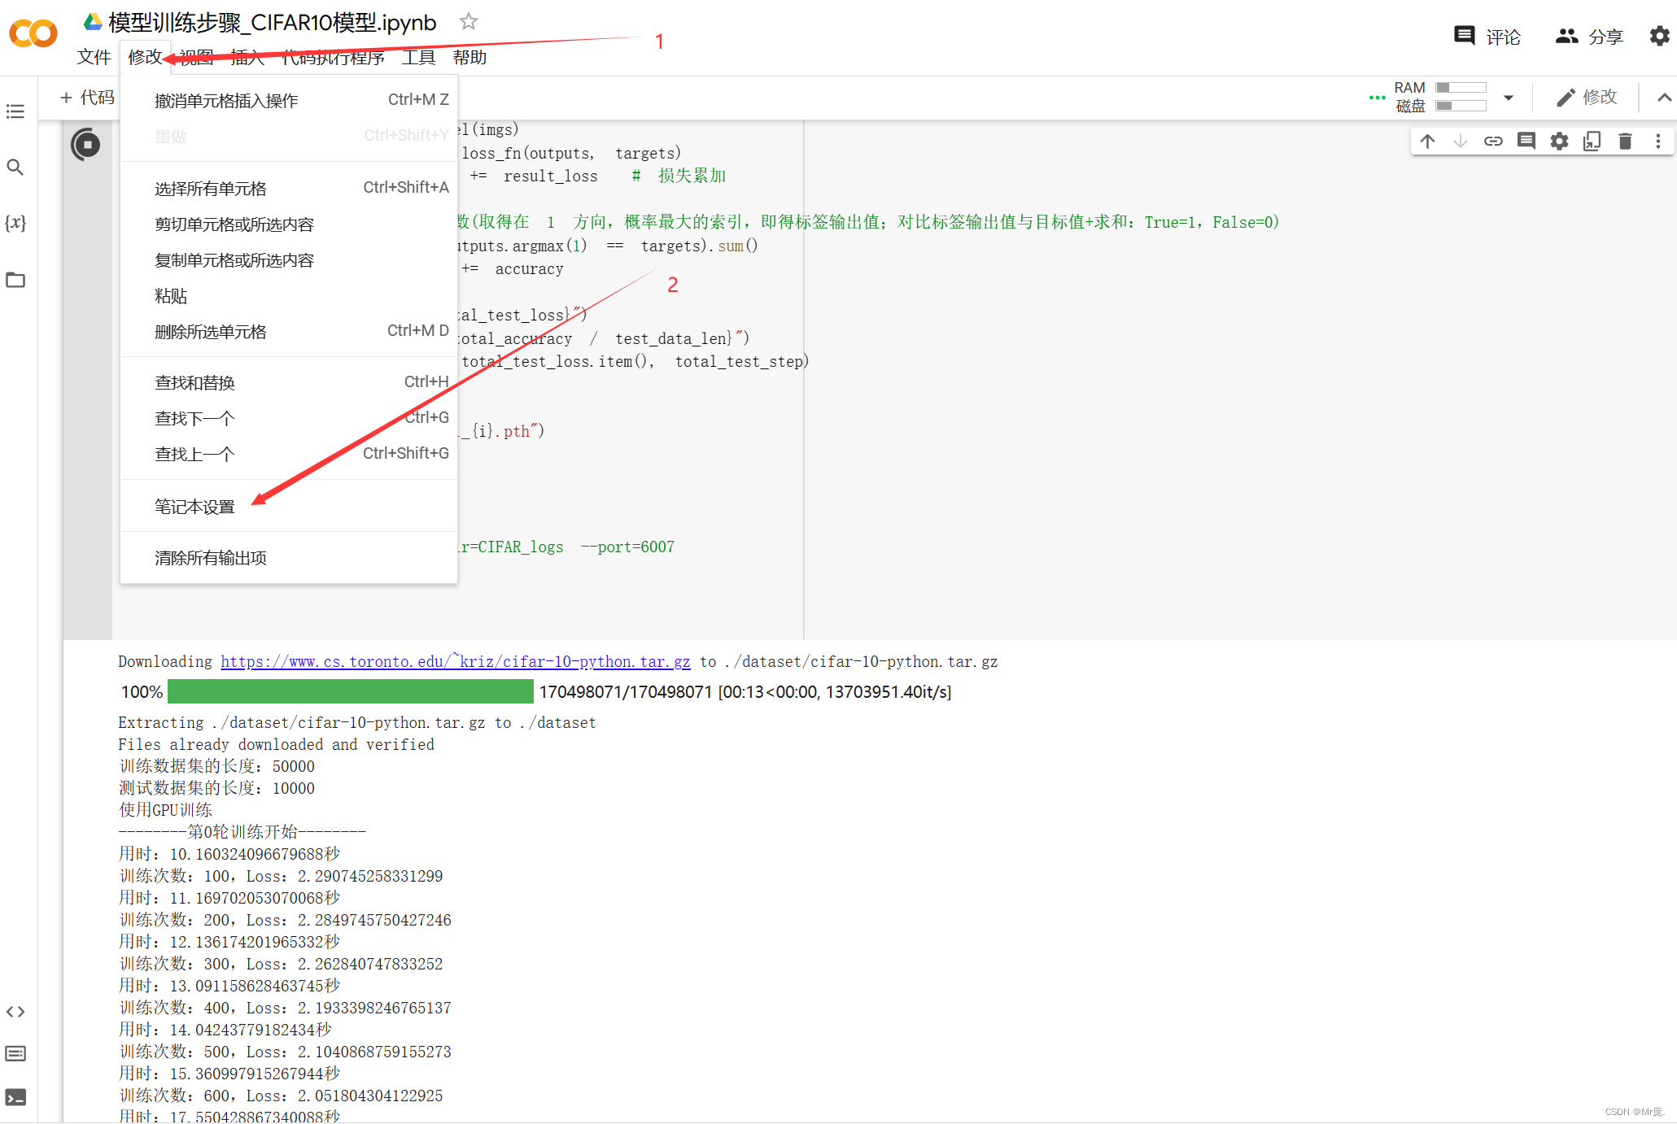Select the 粘贴 menu entry
Screen dimensions: 1677x1124
(289, 296)
